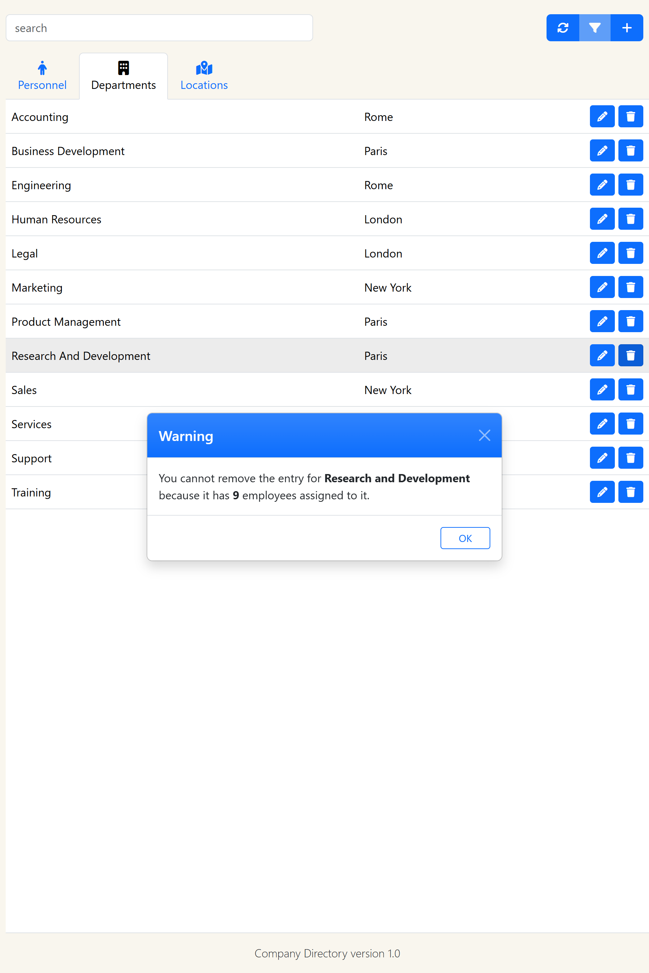649x973 pixels.
Task: Close the Warning dialog with X
Action: tap(484, 435)
